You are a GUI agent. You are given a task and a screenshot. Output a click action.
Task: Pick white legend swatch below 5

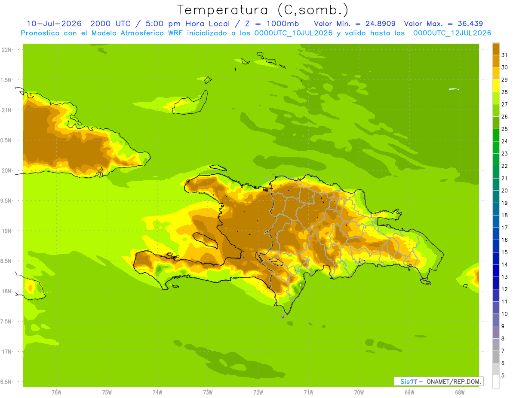496,382
